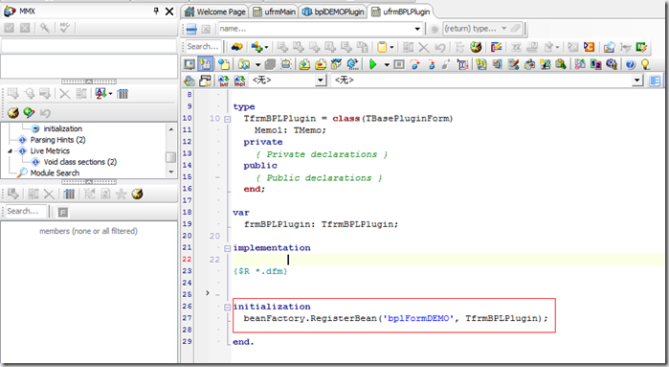Switch to the Welcome Page tab
669x367 pixels.
click(x=215, y=11)
